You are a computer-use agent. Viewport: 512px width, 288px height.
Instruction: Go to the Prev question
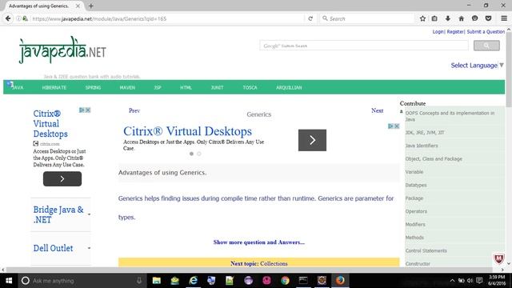(x=134, y=110)
